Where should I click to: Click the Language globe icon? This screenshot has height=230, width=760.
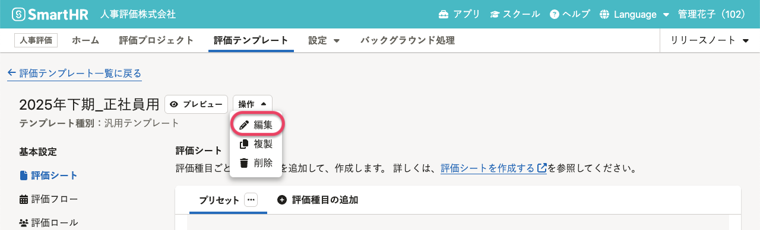[605, 14]
